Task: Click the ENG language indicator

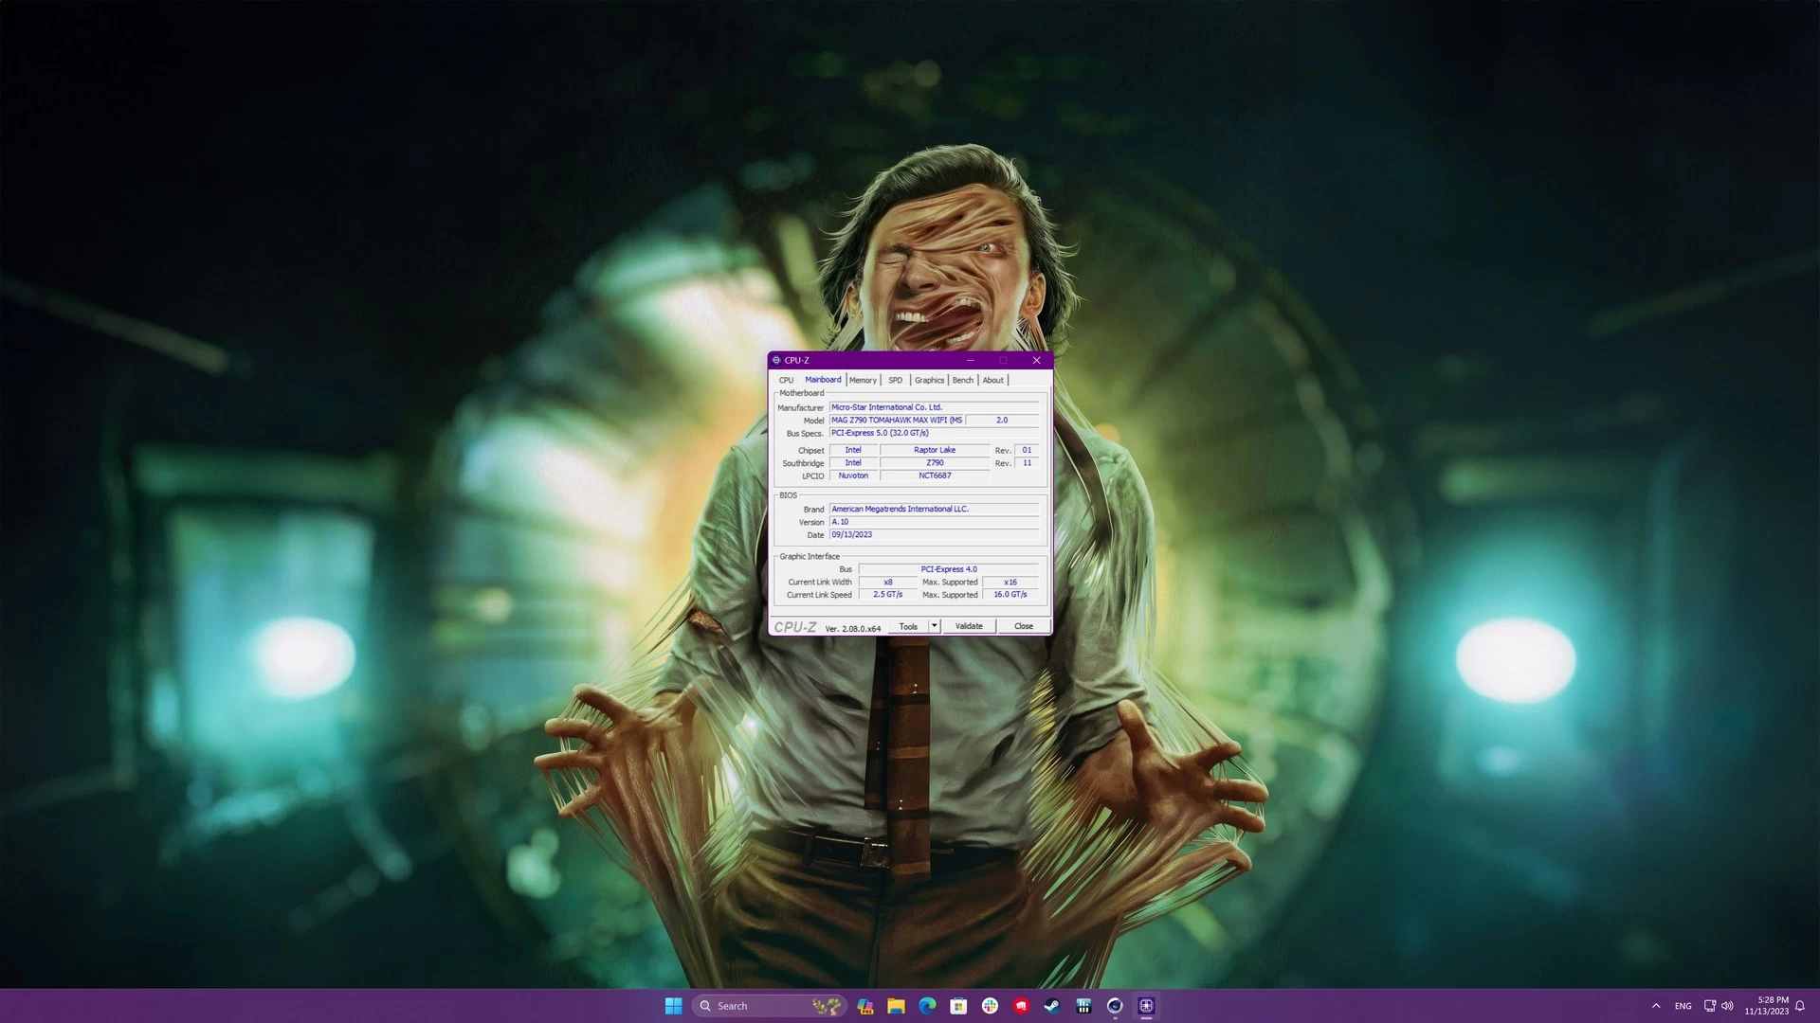Action: click(1683, 1006)
